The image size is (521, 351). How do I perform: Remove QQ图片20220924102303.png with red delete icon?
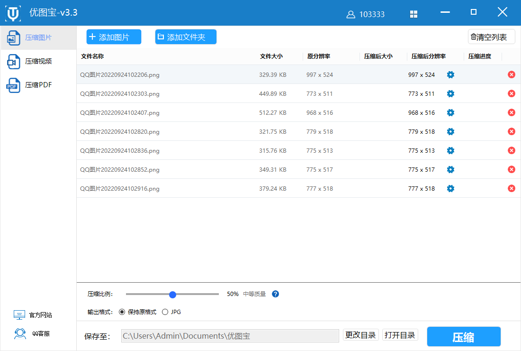[512, 94]
